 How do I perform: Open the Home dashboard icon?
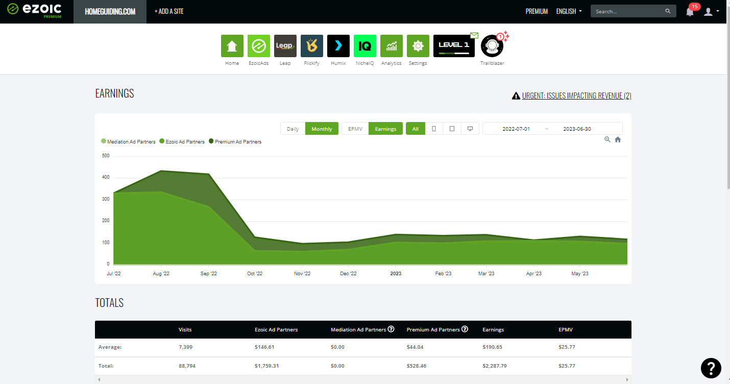click(x=232, y=46)
